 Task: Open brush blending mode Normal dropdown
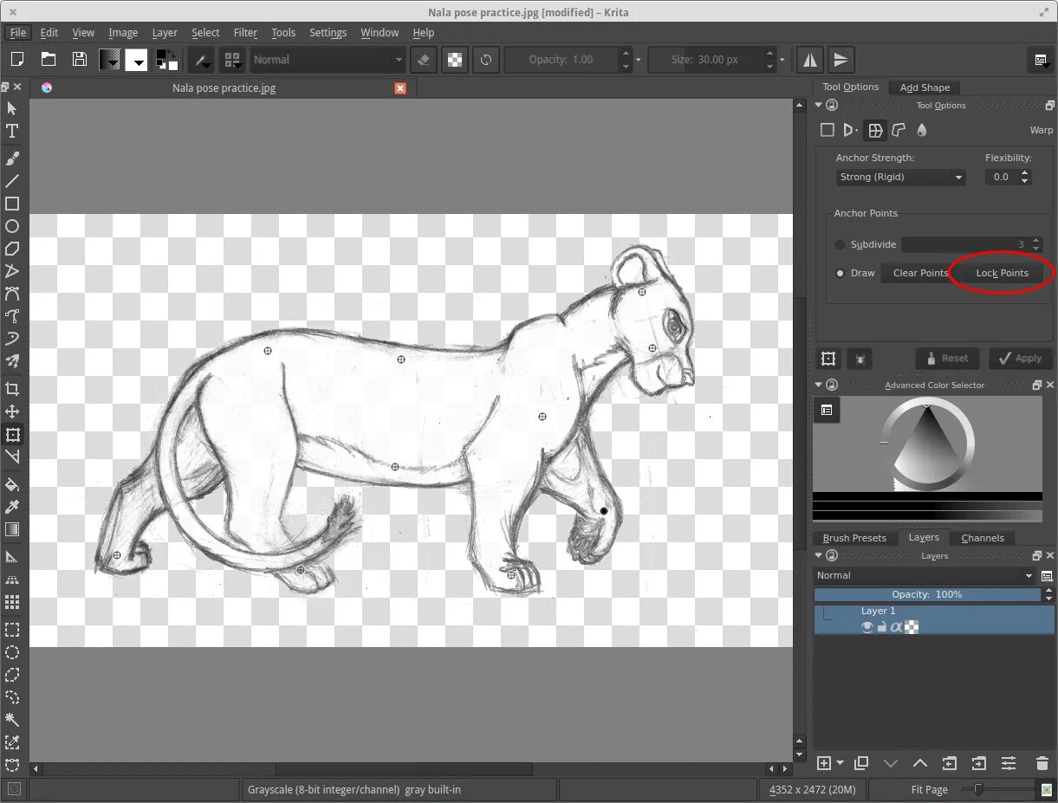pos(328,60)
